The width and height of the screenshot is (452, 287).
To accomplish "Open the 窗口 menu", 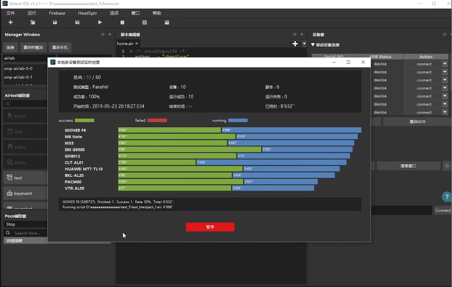I will 135,13.
